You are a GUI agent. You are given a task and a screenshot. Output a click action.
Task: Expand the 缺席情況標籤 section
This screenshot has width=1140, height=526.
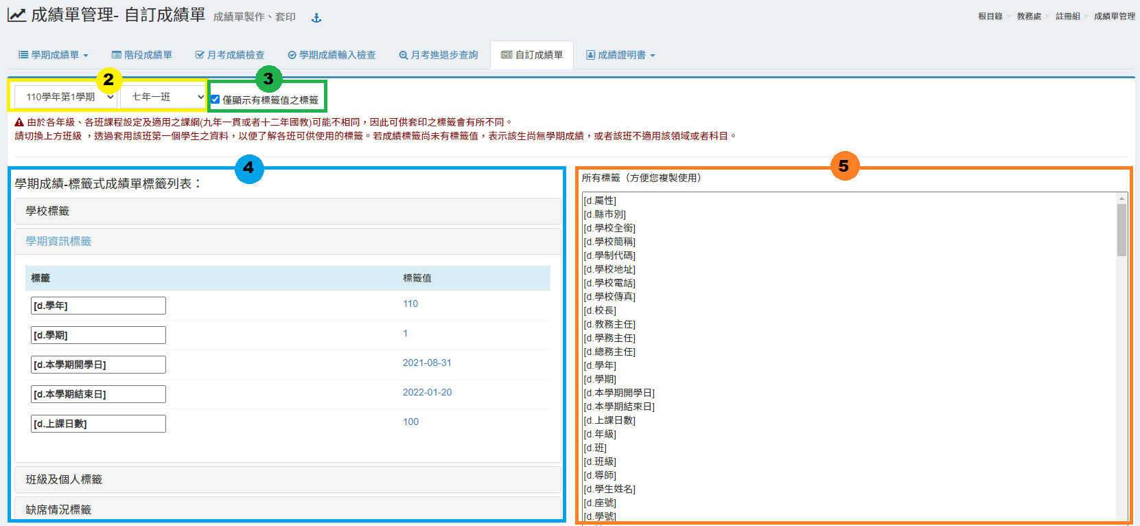(x=288, y=510)
